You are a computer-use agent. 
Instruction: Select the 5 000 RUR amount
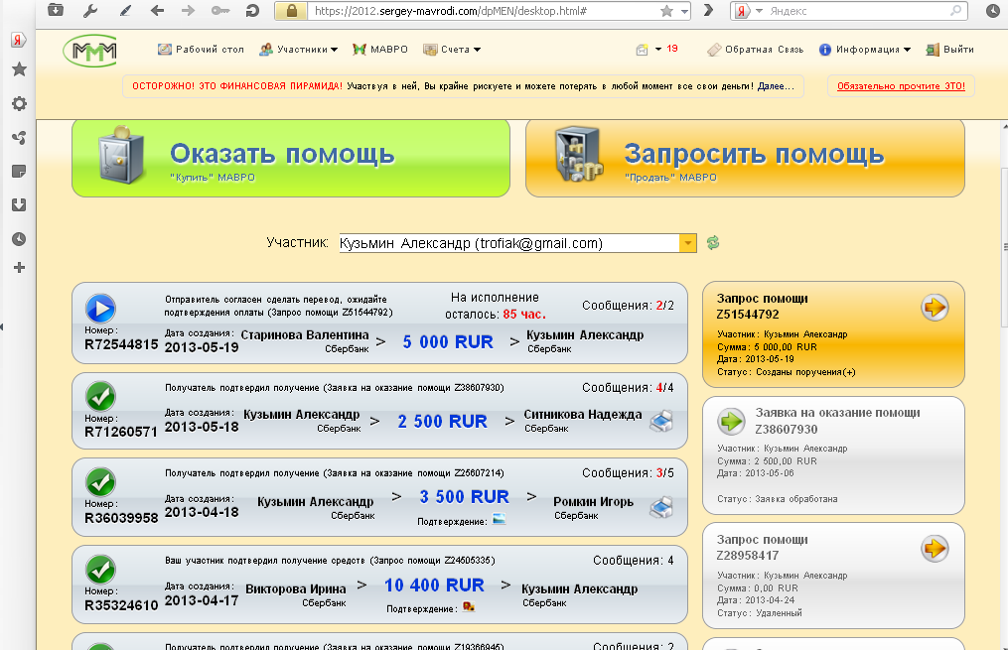tap(448, 342)
